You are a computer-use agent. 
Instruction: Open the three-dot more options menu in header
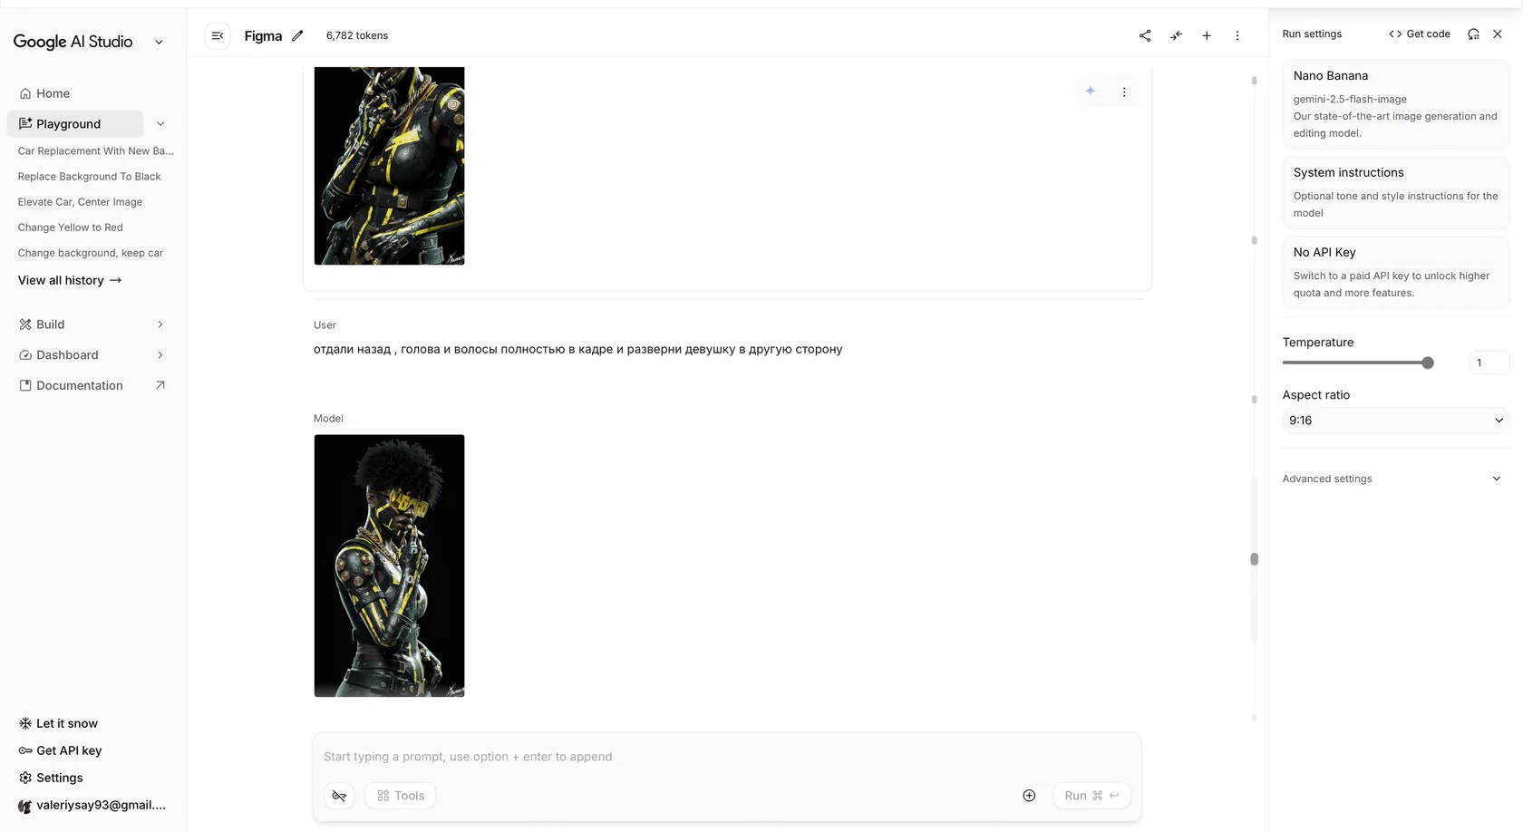click(1237, 36)
